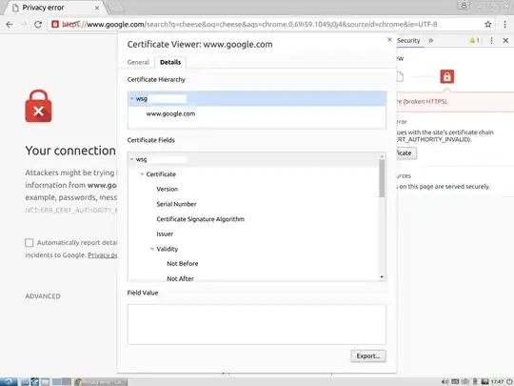Open the Chrome three-dot menu
The width and height of the screenshot is (514, 386).
pyautogui.click(x=504, y=24)
